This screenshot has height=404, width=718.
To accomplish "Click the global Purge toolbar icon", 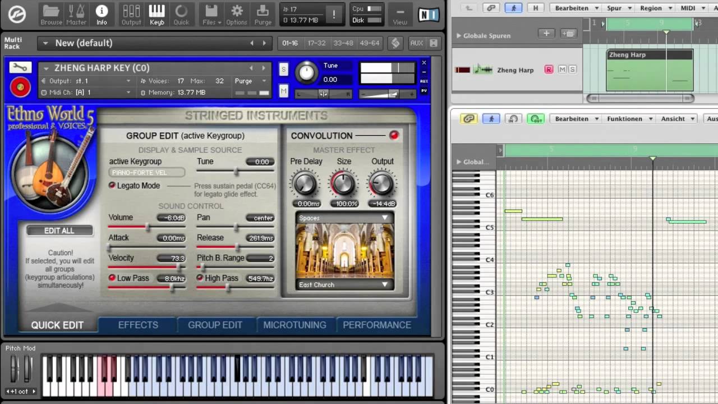I will 263,14.
